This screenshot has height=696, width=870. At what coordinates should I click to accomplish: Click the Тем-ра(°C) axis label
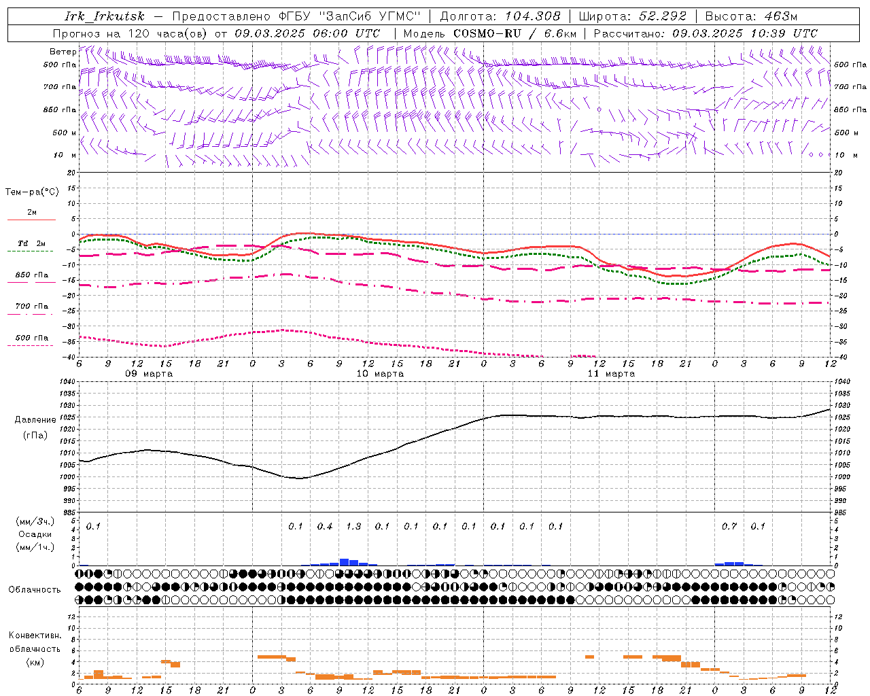32,192
